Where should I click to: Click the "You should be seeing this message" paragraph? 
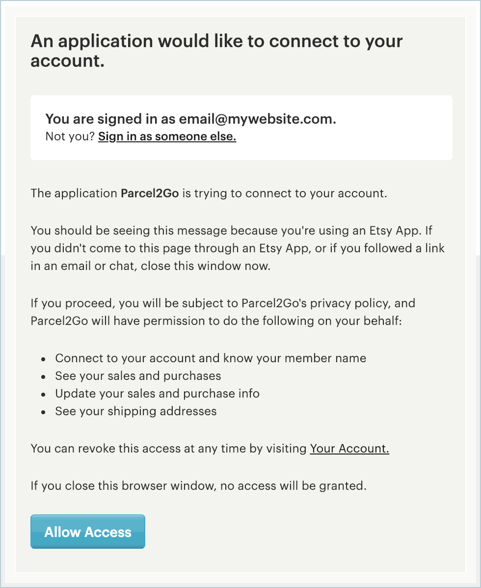[x=238, y=248]
